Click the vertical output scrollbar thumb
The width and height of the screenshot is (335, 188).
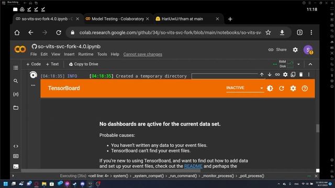coord(318,128)
